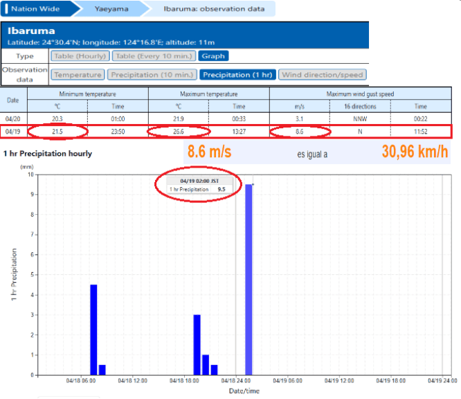461x399 pixels.
Task: Click the 8.6 wind gust speed value
Action: tap(300, 131)
